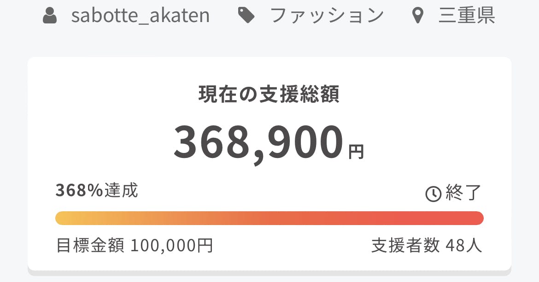Open the sabotte_akaten profile link
Image resolution: width=539 pixels, height=282 pixels.
click(x=140, y=16)
